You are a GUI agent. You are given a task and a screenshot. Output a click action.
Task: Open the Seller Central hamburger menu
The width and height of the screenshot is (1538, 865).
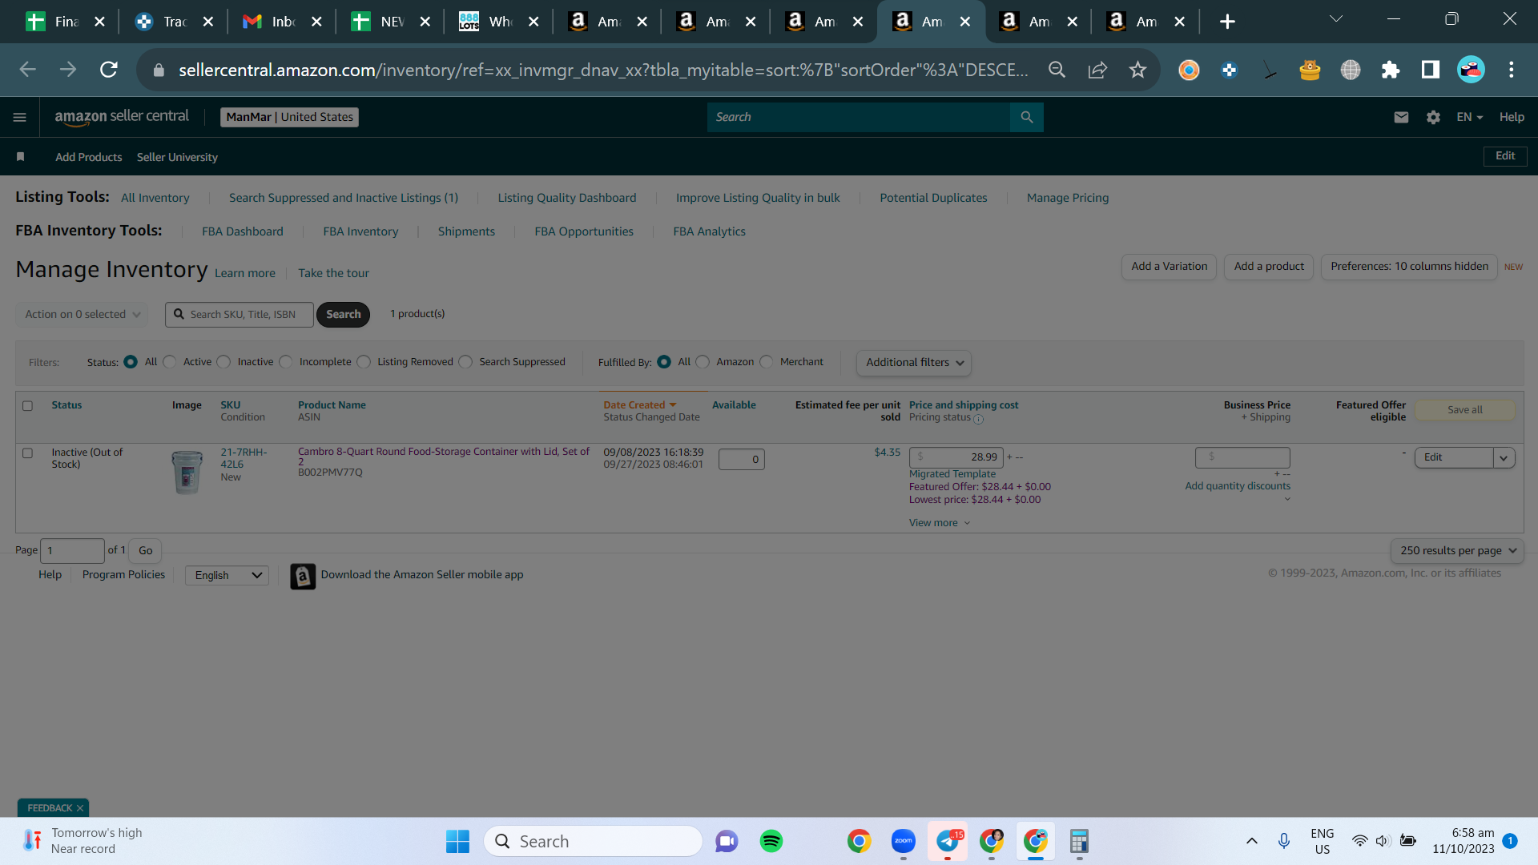[x=20, y=117]
